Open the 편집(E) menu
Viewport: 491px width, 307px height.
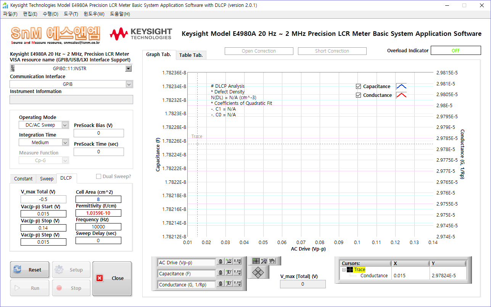pyautogui.click(x=30, y=14)
